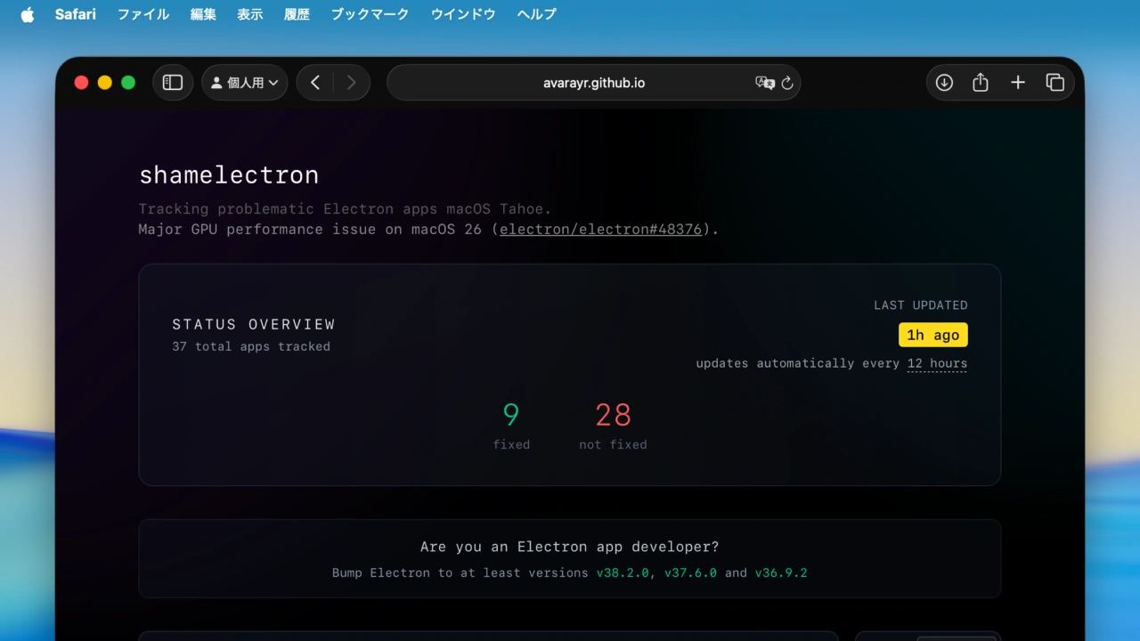Open the 履歴 menu

click(x=297, y=14)
